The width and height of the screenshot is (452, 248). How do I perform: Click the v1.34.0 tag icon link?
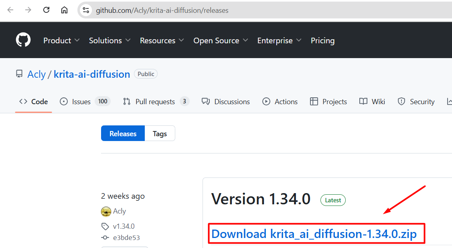(x=105, y=226)
